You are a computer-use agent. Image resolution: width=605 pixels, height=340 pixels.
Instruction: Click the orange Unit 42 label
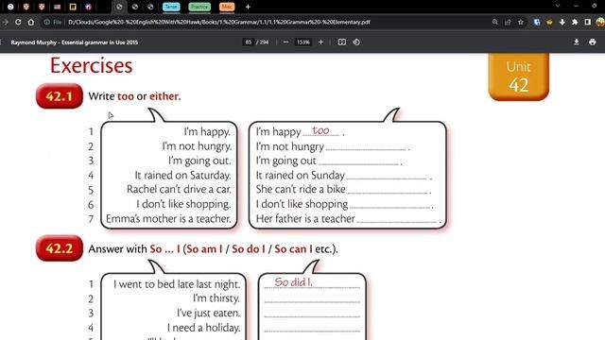point(519,76)
